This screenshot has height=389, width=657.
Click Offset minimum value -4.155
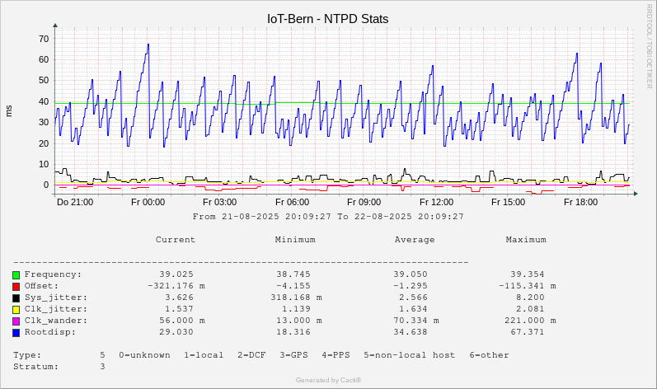(293, 286)
